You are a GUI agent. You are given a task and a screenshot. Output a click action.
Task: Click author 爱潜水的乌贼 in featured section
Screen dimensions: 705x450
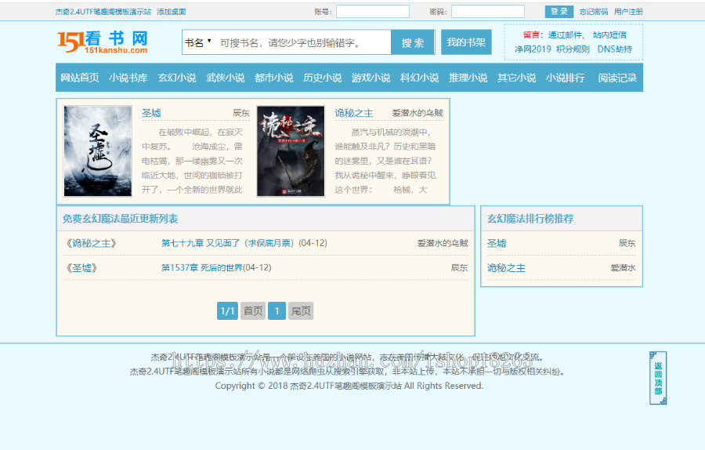(x=418, y=113)
